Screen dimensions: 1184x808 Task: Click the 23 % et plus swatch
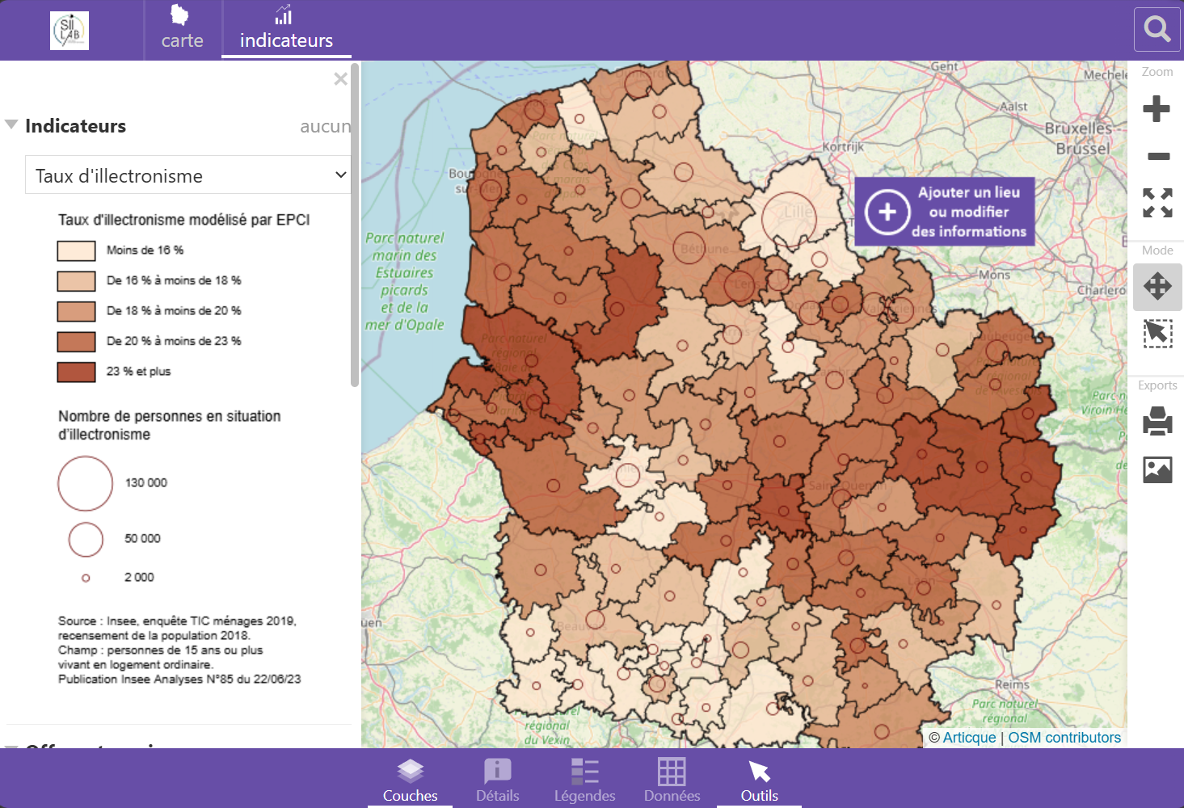(76, 372)
